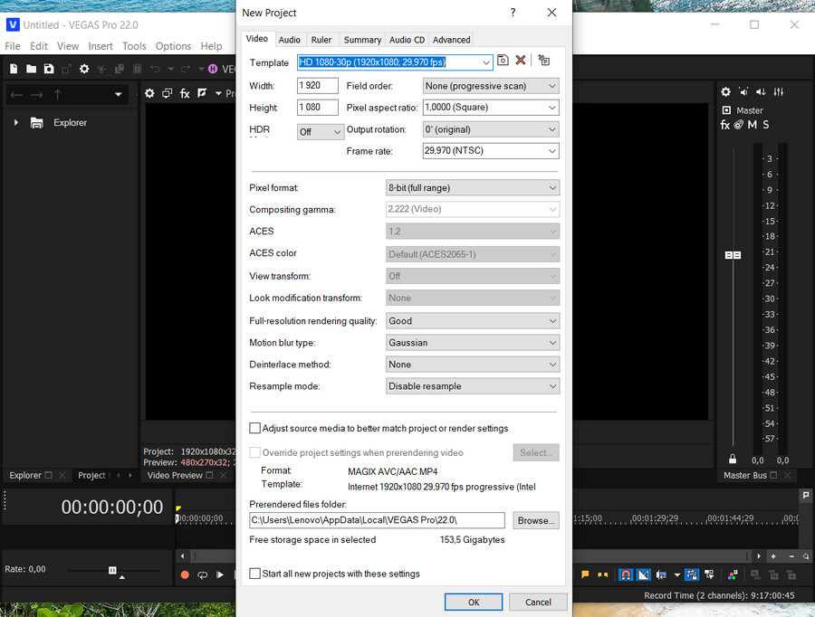Click the insert region icon
Image resolution: width=815 pixels, height=617 pixels.
pos(603,574)
